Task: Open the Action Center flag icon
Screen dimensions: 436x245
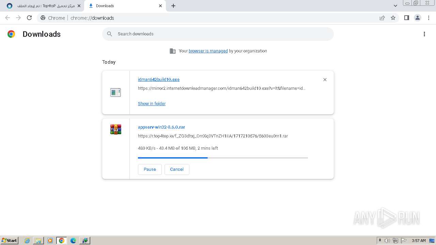Action: coord(404,241)
